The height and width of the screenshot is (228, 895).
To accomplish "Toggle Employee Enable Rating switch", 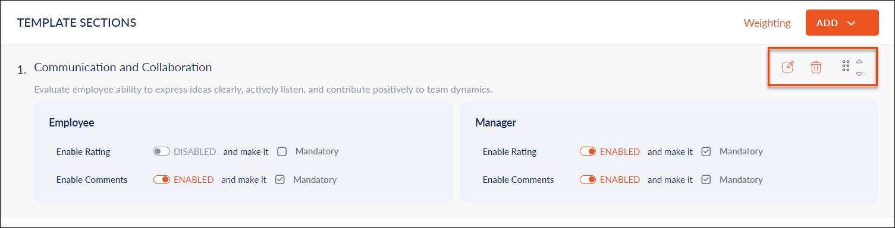I will pos(162,151).
